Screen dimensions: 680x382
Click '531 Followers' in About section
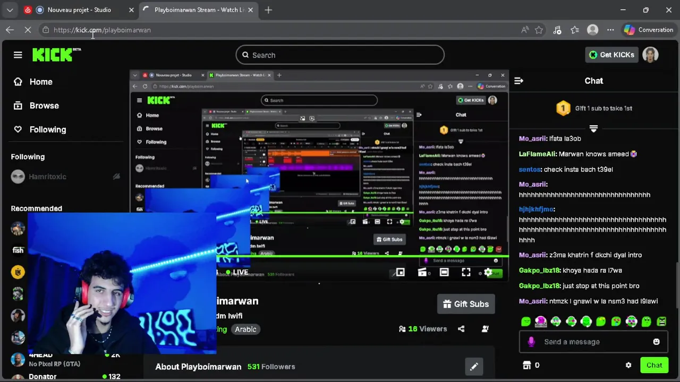pyautogui.click(x=271, y=367)
